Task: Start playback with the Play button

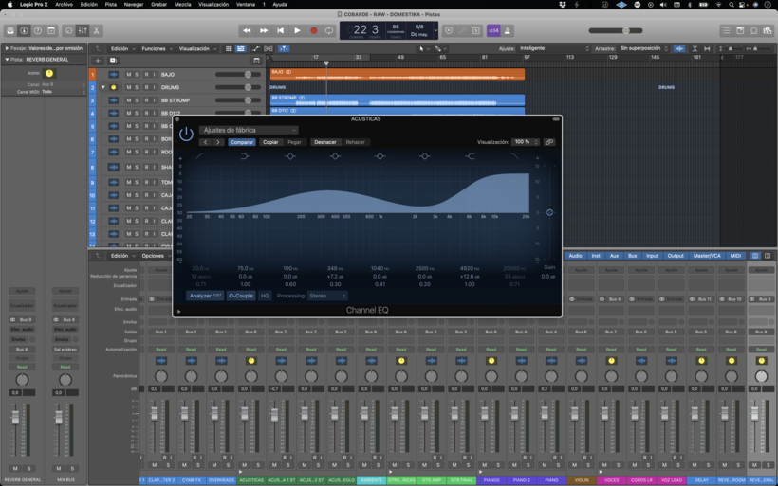Action: (x=297, y=30)
